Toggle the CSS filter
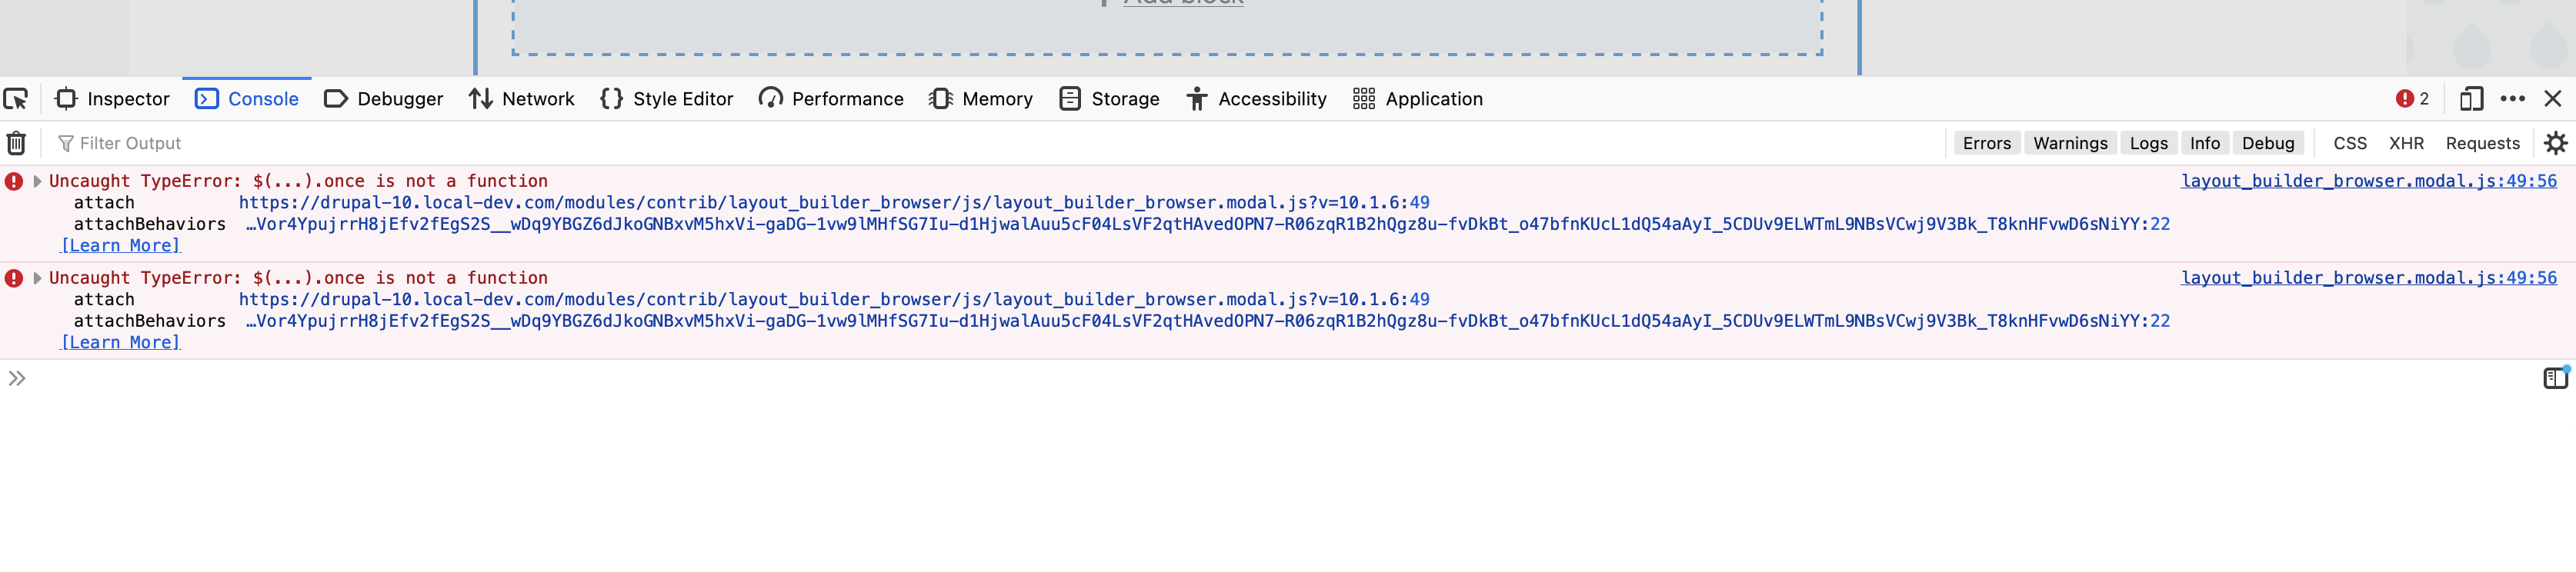Viewport: 2576px width, 572px height. pyautogui.click(x=2349, y=143)
